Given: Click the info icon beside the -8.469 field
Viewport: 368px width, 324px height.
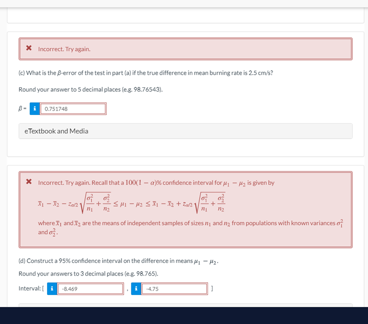Looking at the screenshot, I should pyautogui.click(x=52, y=289).
